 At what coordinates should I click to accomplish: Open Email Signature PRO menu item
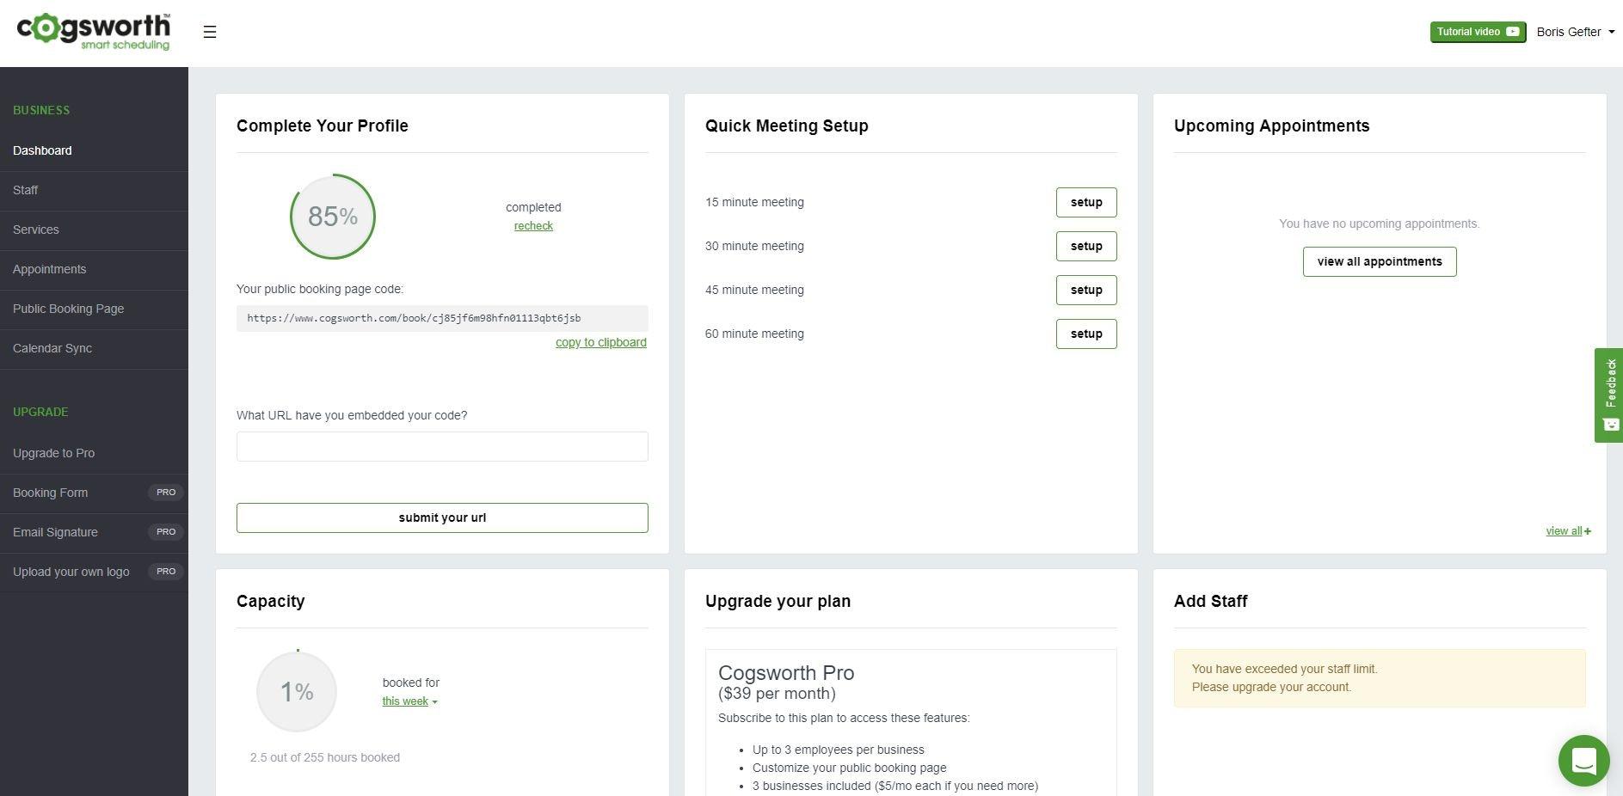click(94, 532)
